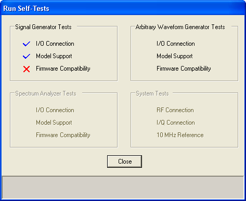
Task: Click Arbitrary Waveform Generator I/O Connection
Action: [x=176, y=44]
